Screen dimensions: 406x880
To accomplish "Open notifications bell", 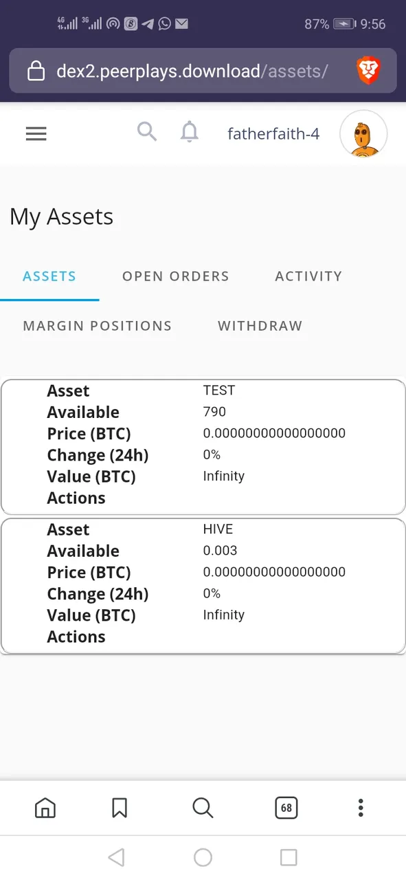I will tap(190, 132).
